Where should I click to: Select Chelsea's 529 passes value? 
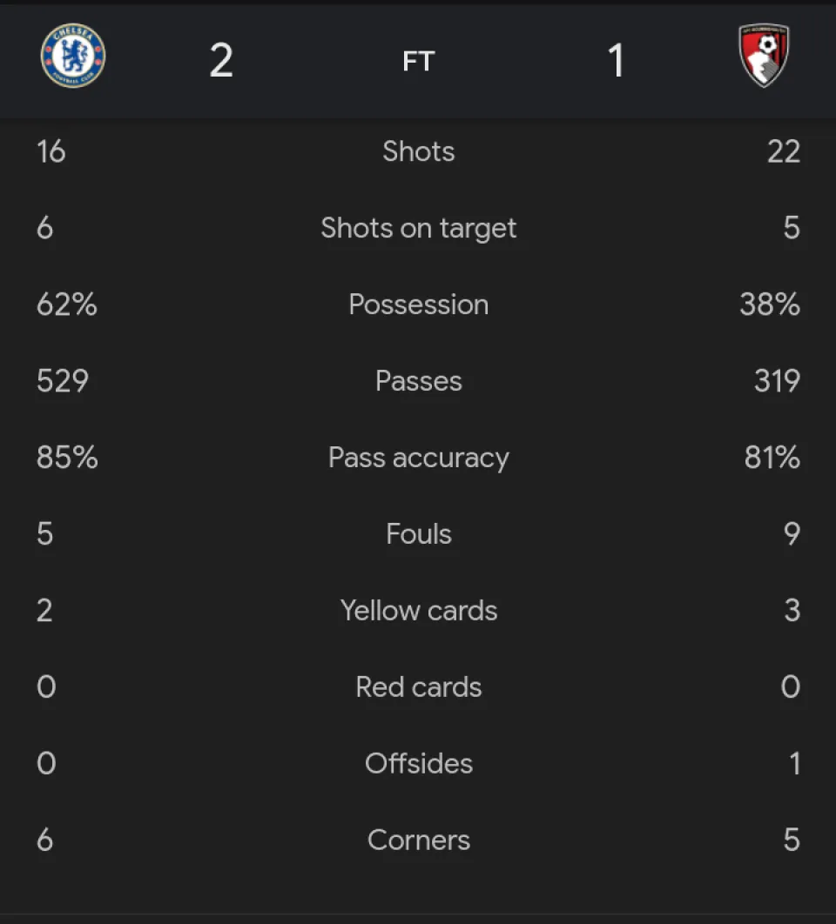63,381
